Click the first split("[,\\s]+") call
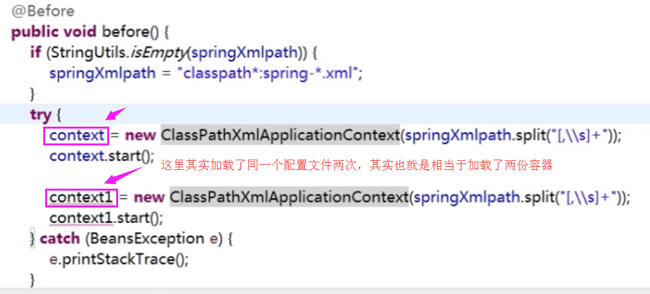Screen dimensions: 650x294 563,136
